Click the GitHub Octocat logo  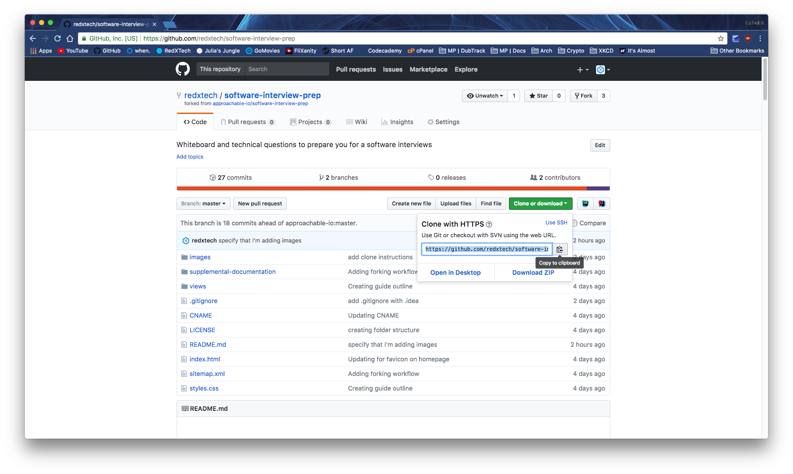(182, 69)
